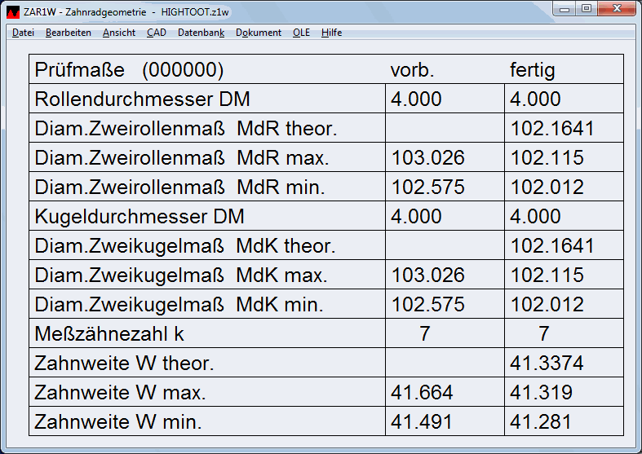Image resolution: width=642 pixels, height=454 pixels.
Task: Open the OLE menu
Action: pos(301,33)
